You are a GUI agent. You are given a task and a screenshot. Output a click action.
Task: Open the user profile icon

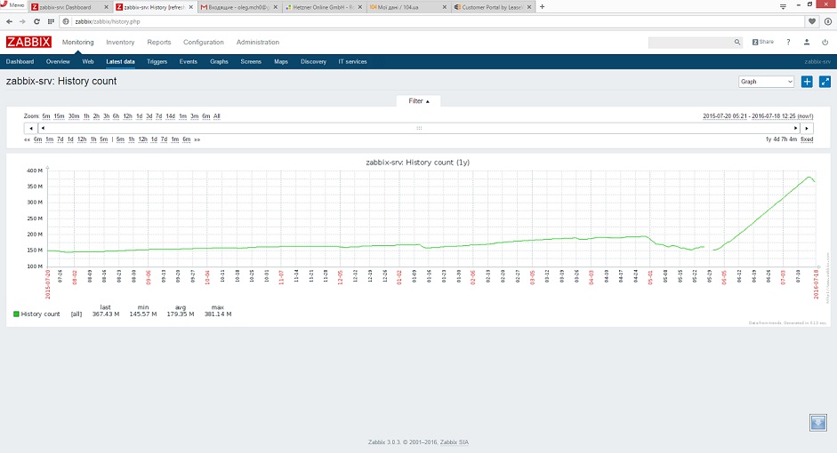coord(806,42)
